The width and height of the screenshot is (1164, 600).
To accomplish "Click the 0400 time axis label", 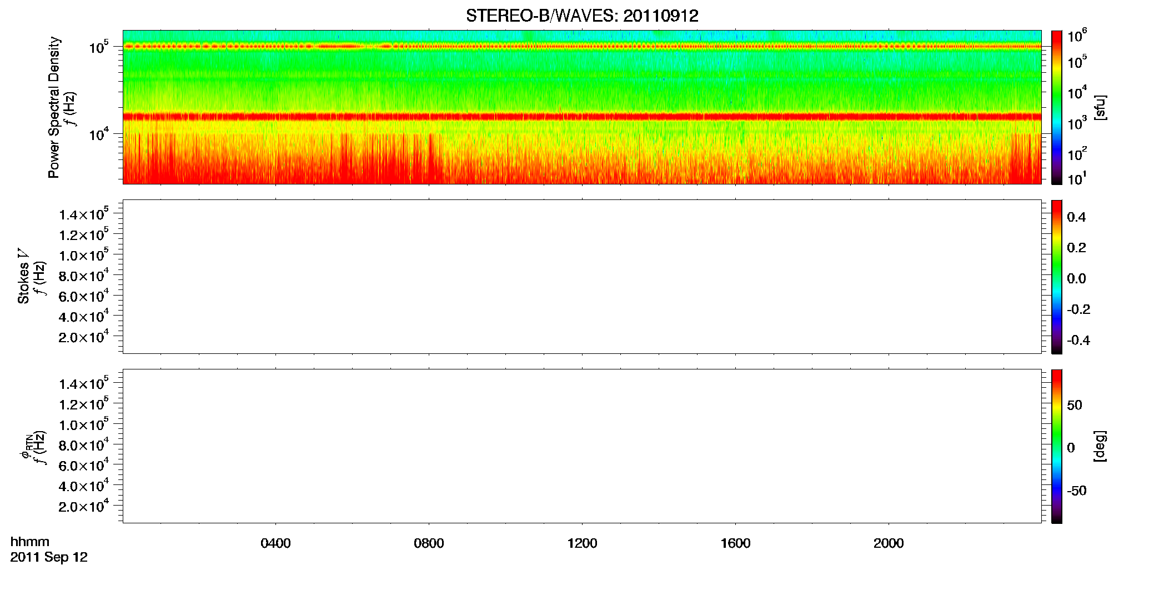I will (275, 543).
